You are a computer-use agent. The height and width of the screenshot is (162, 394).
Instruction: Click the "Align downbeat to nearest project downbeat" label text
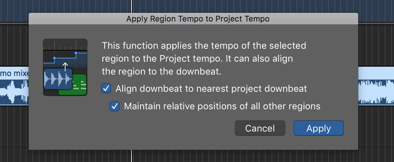pos(211,89)
